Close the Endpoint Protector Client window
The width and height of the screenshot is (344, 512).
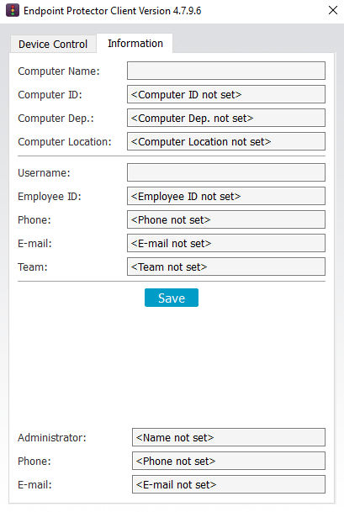[x=332, y=10]
